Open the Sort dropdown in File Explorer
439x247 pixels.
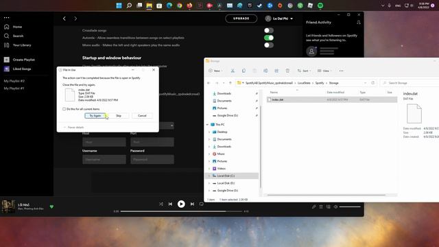pyautogui.click(x=304, y=71)
